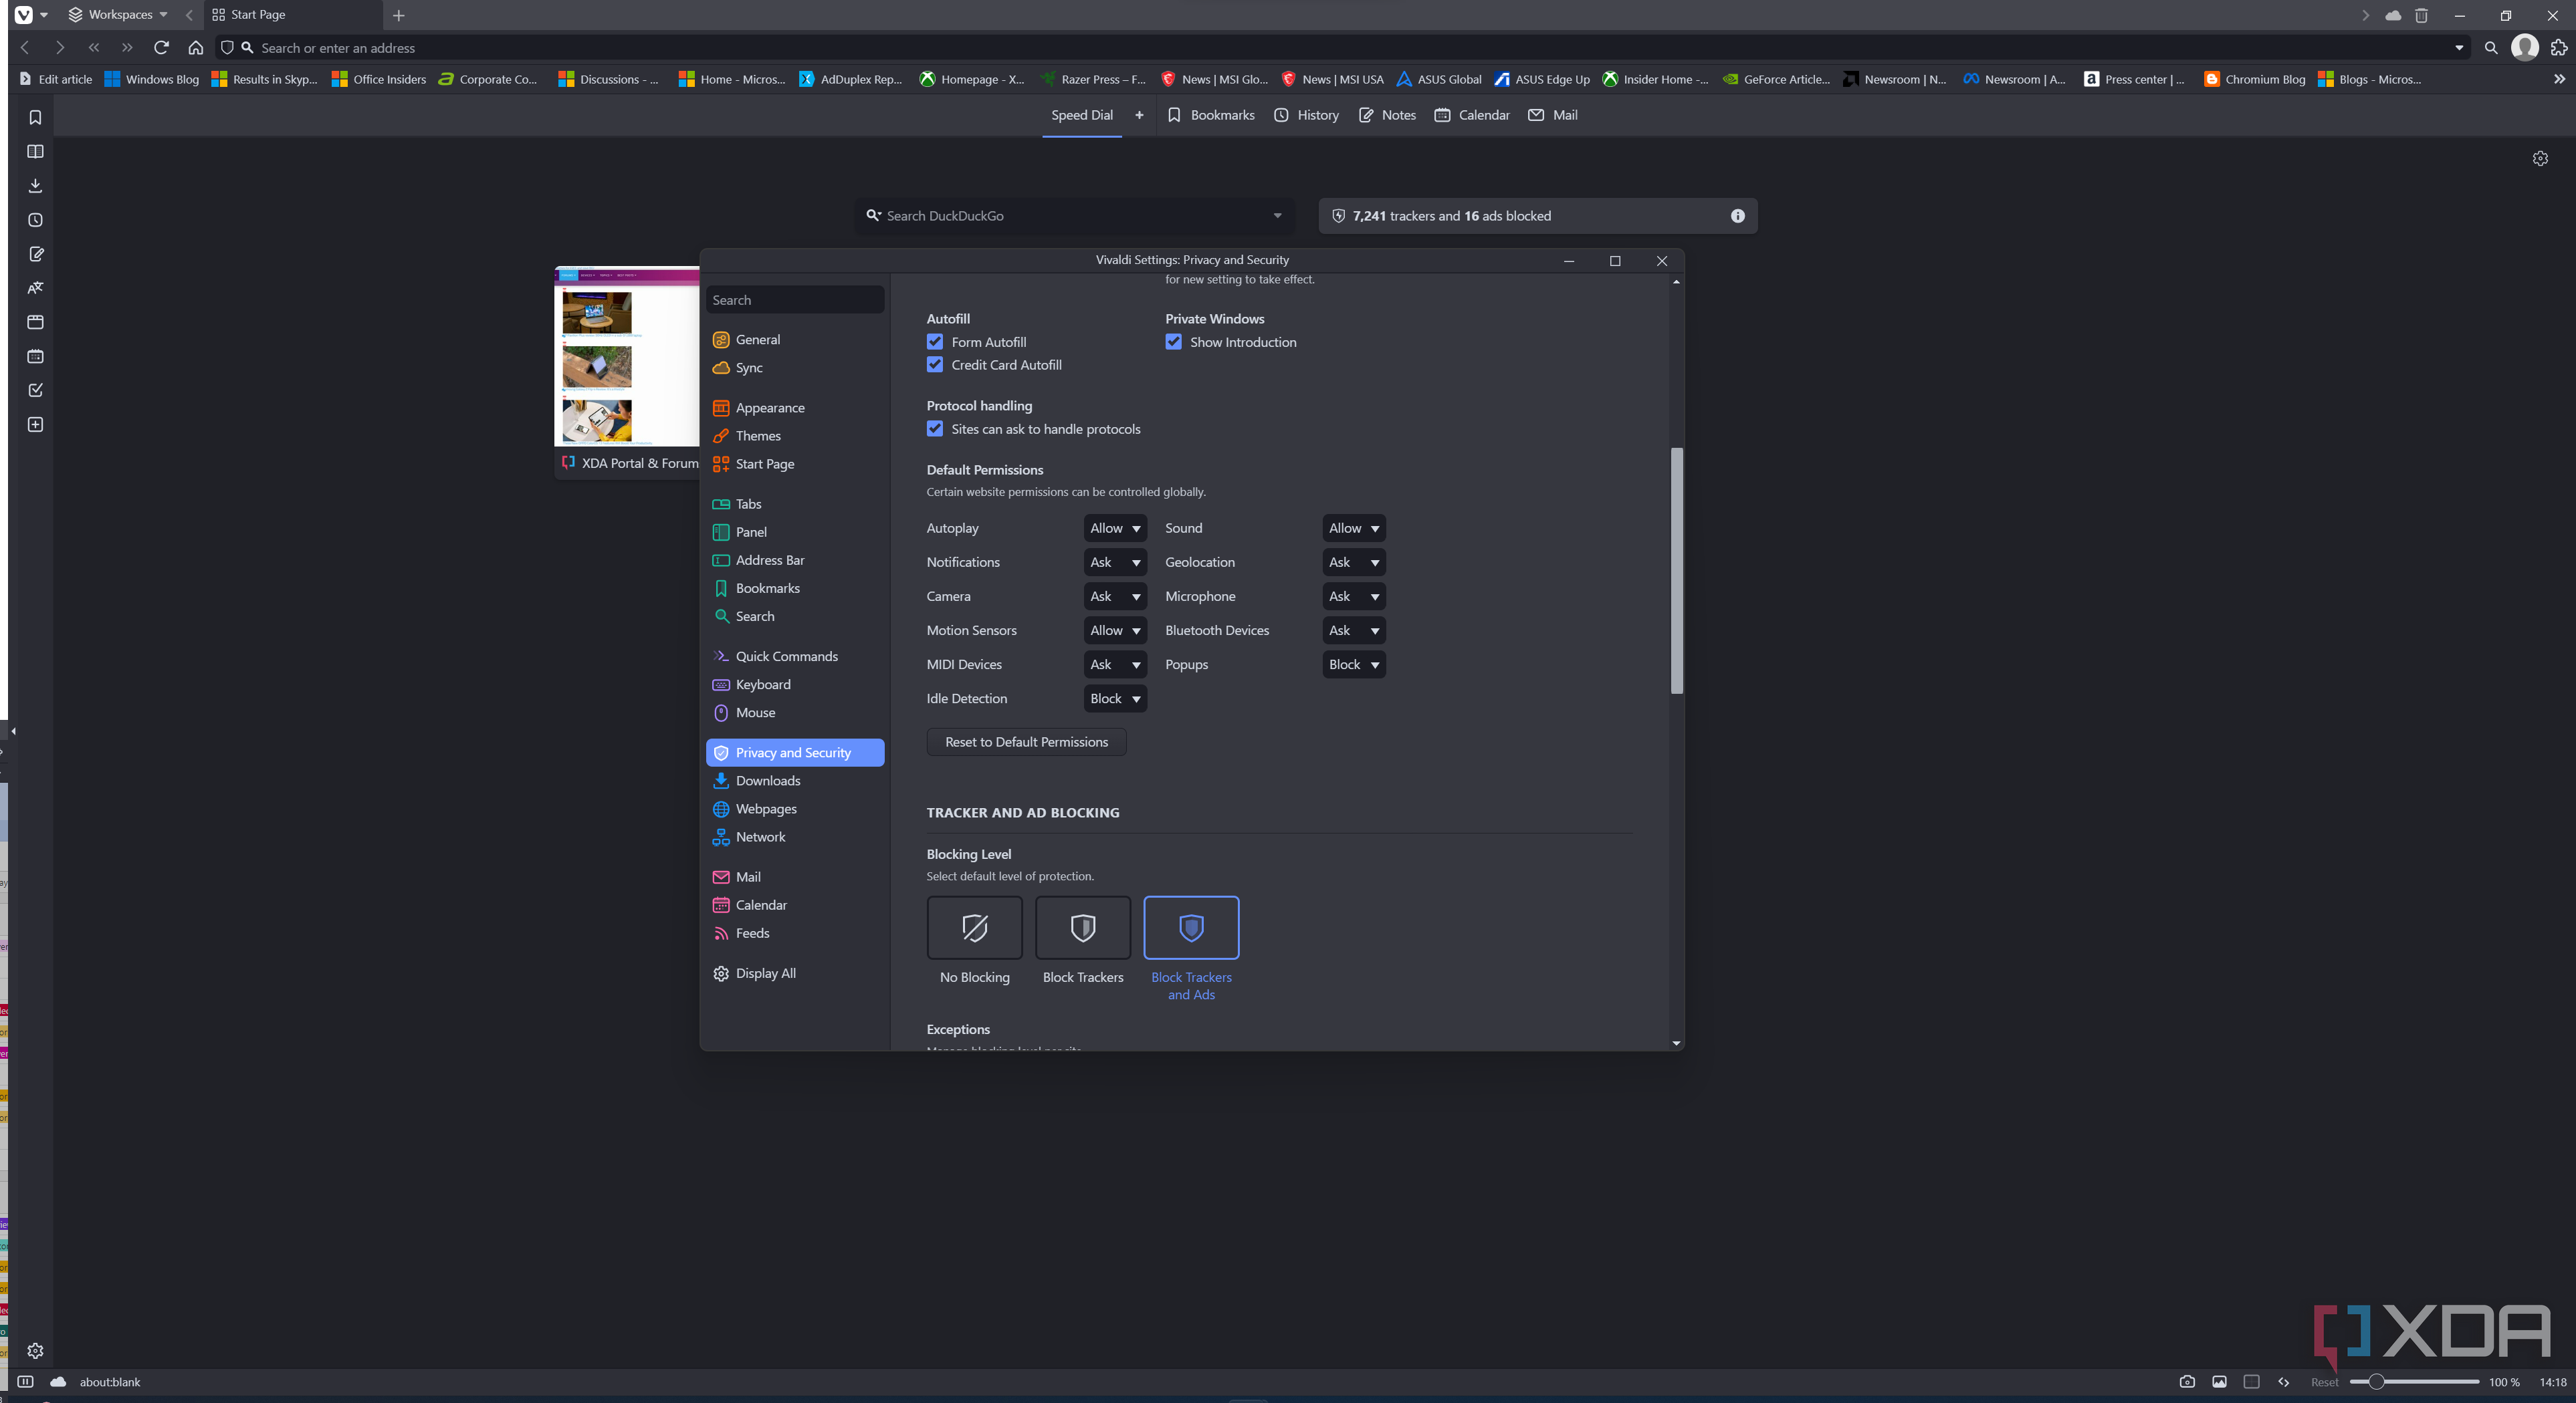Open the Calendar panel in left sidebar
This screenshot has width=2576, height=1403.
pos(35,356)
